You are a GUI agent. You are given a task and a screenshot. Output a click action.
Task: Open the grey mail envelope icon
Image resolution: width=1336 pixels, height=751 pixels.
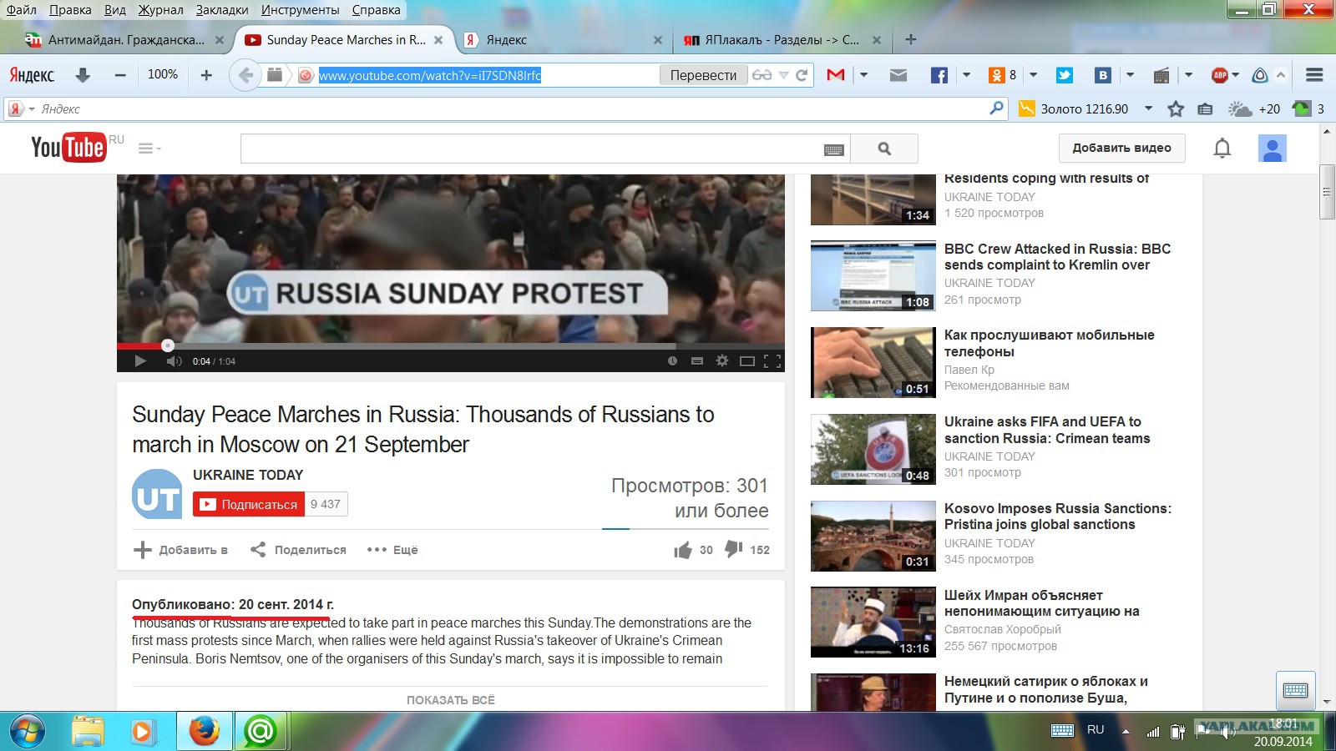(x=898, y=75)
